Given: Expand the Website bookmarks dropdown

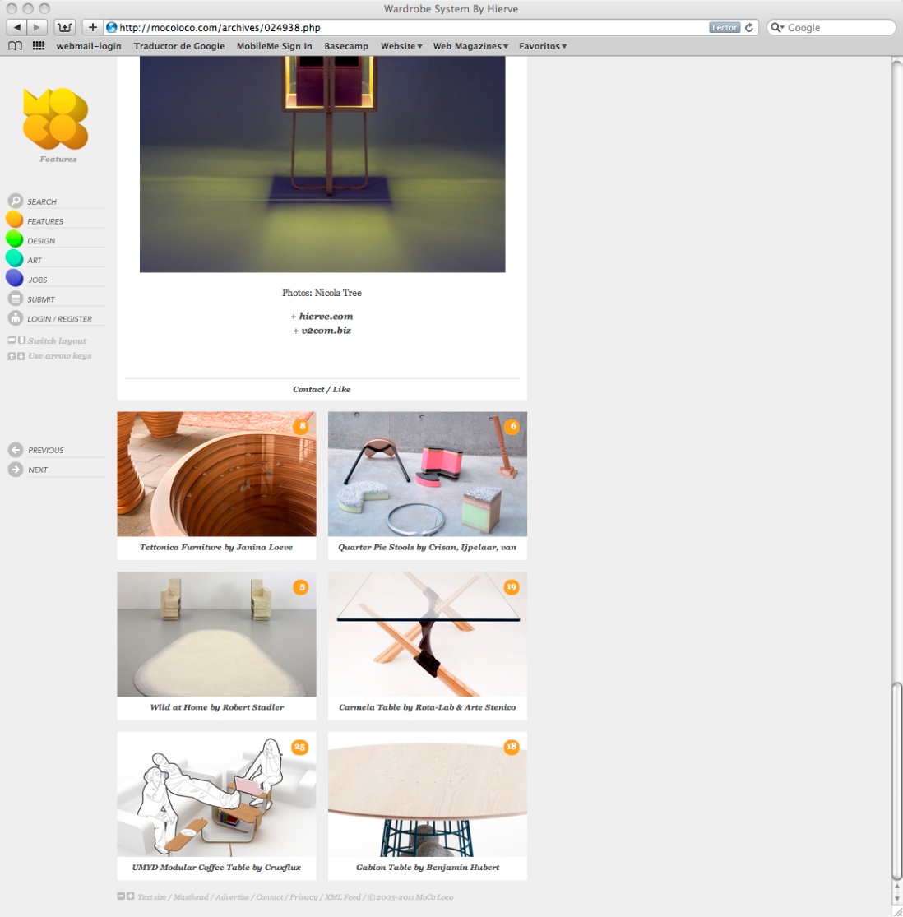Looking at the screenshot, I should pos(401,46).
